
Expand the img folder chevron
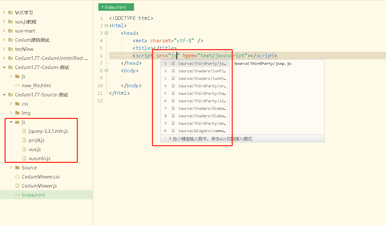11,113
